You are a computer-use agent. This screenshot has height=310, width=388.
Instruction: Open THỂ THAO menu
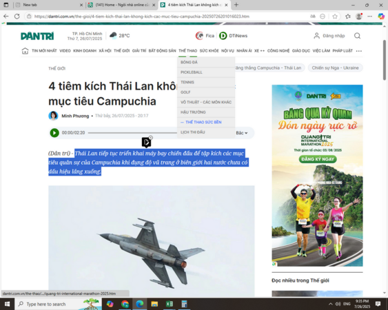pos(188,51)
